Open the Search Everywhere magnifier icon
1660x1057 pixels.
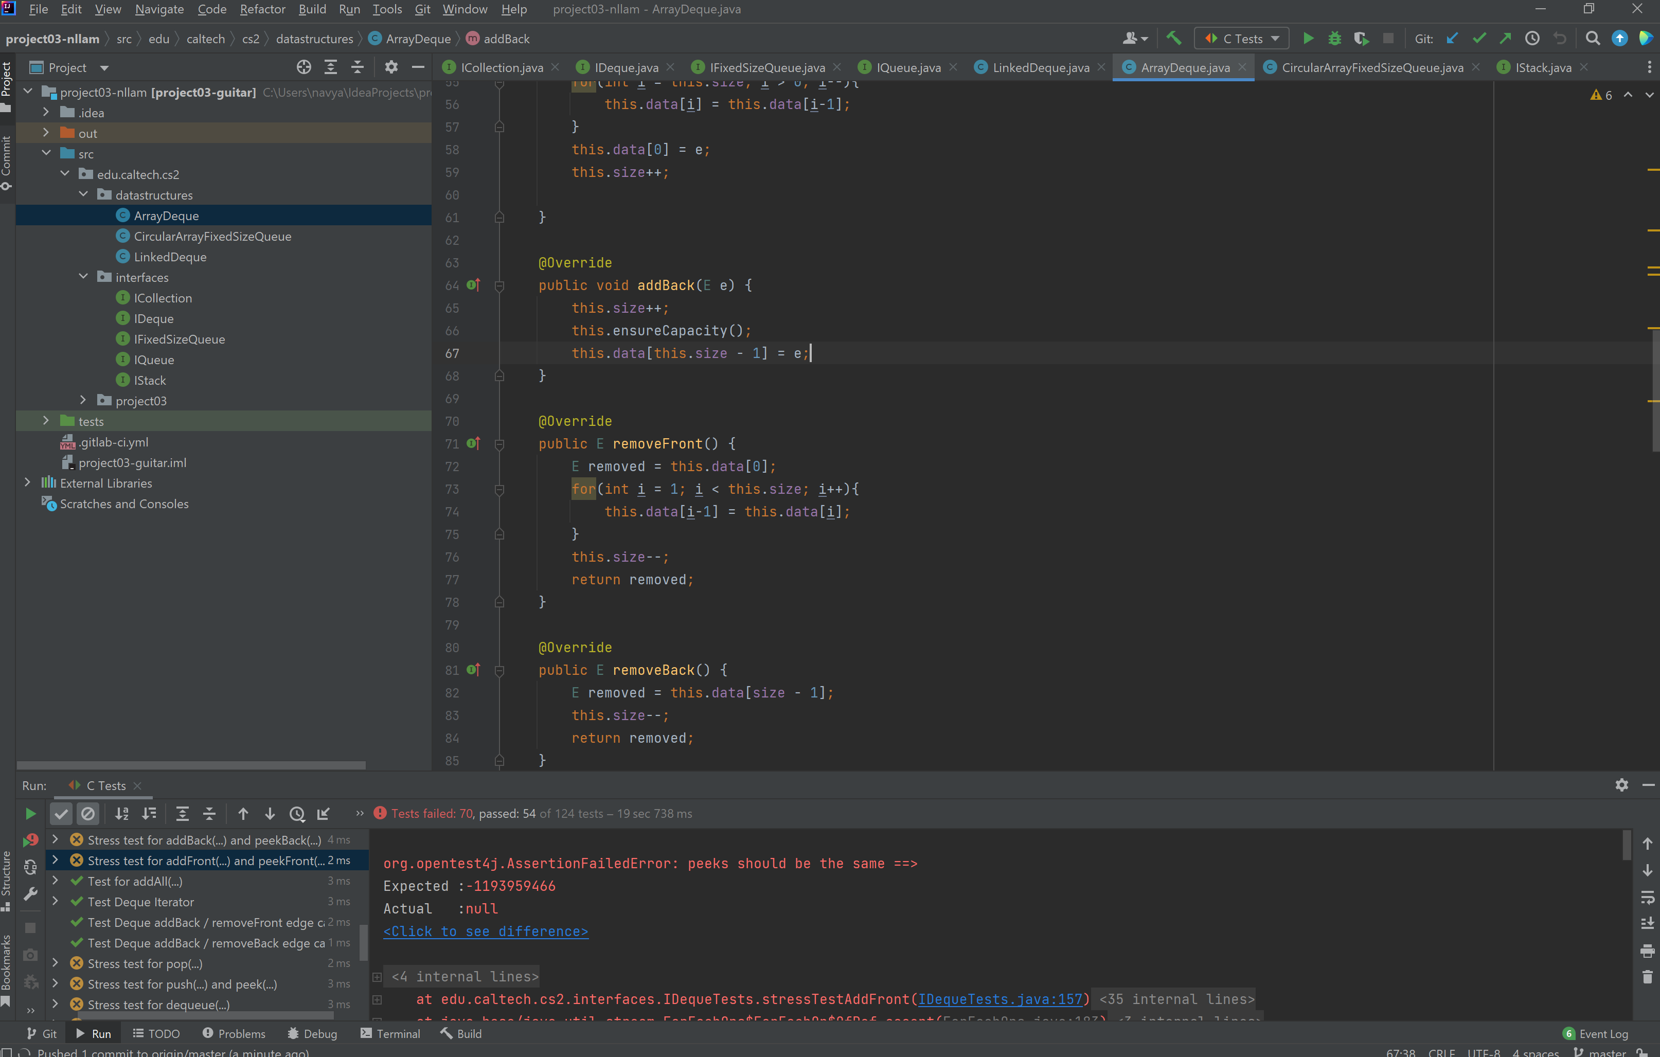coord(1593,39)
